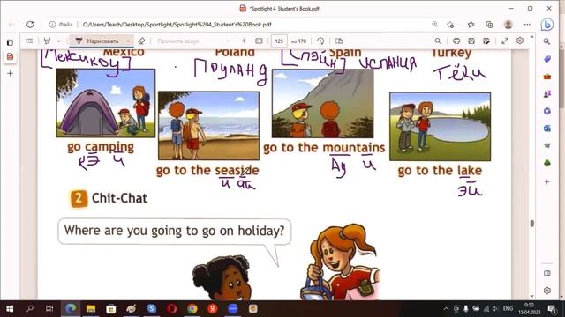Viewport: 565px width, 317px height.
Task: Open the Windows Start menu
Action: 10,309
